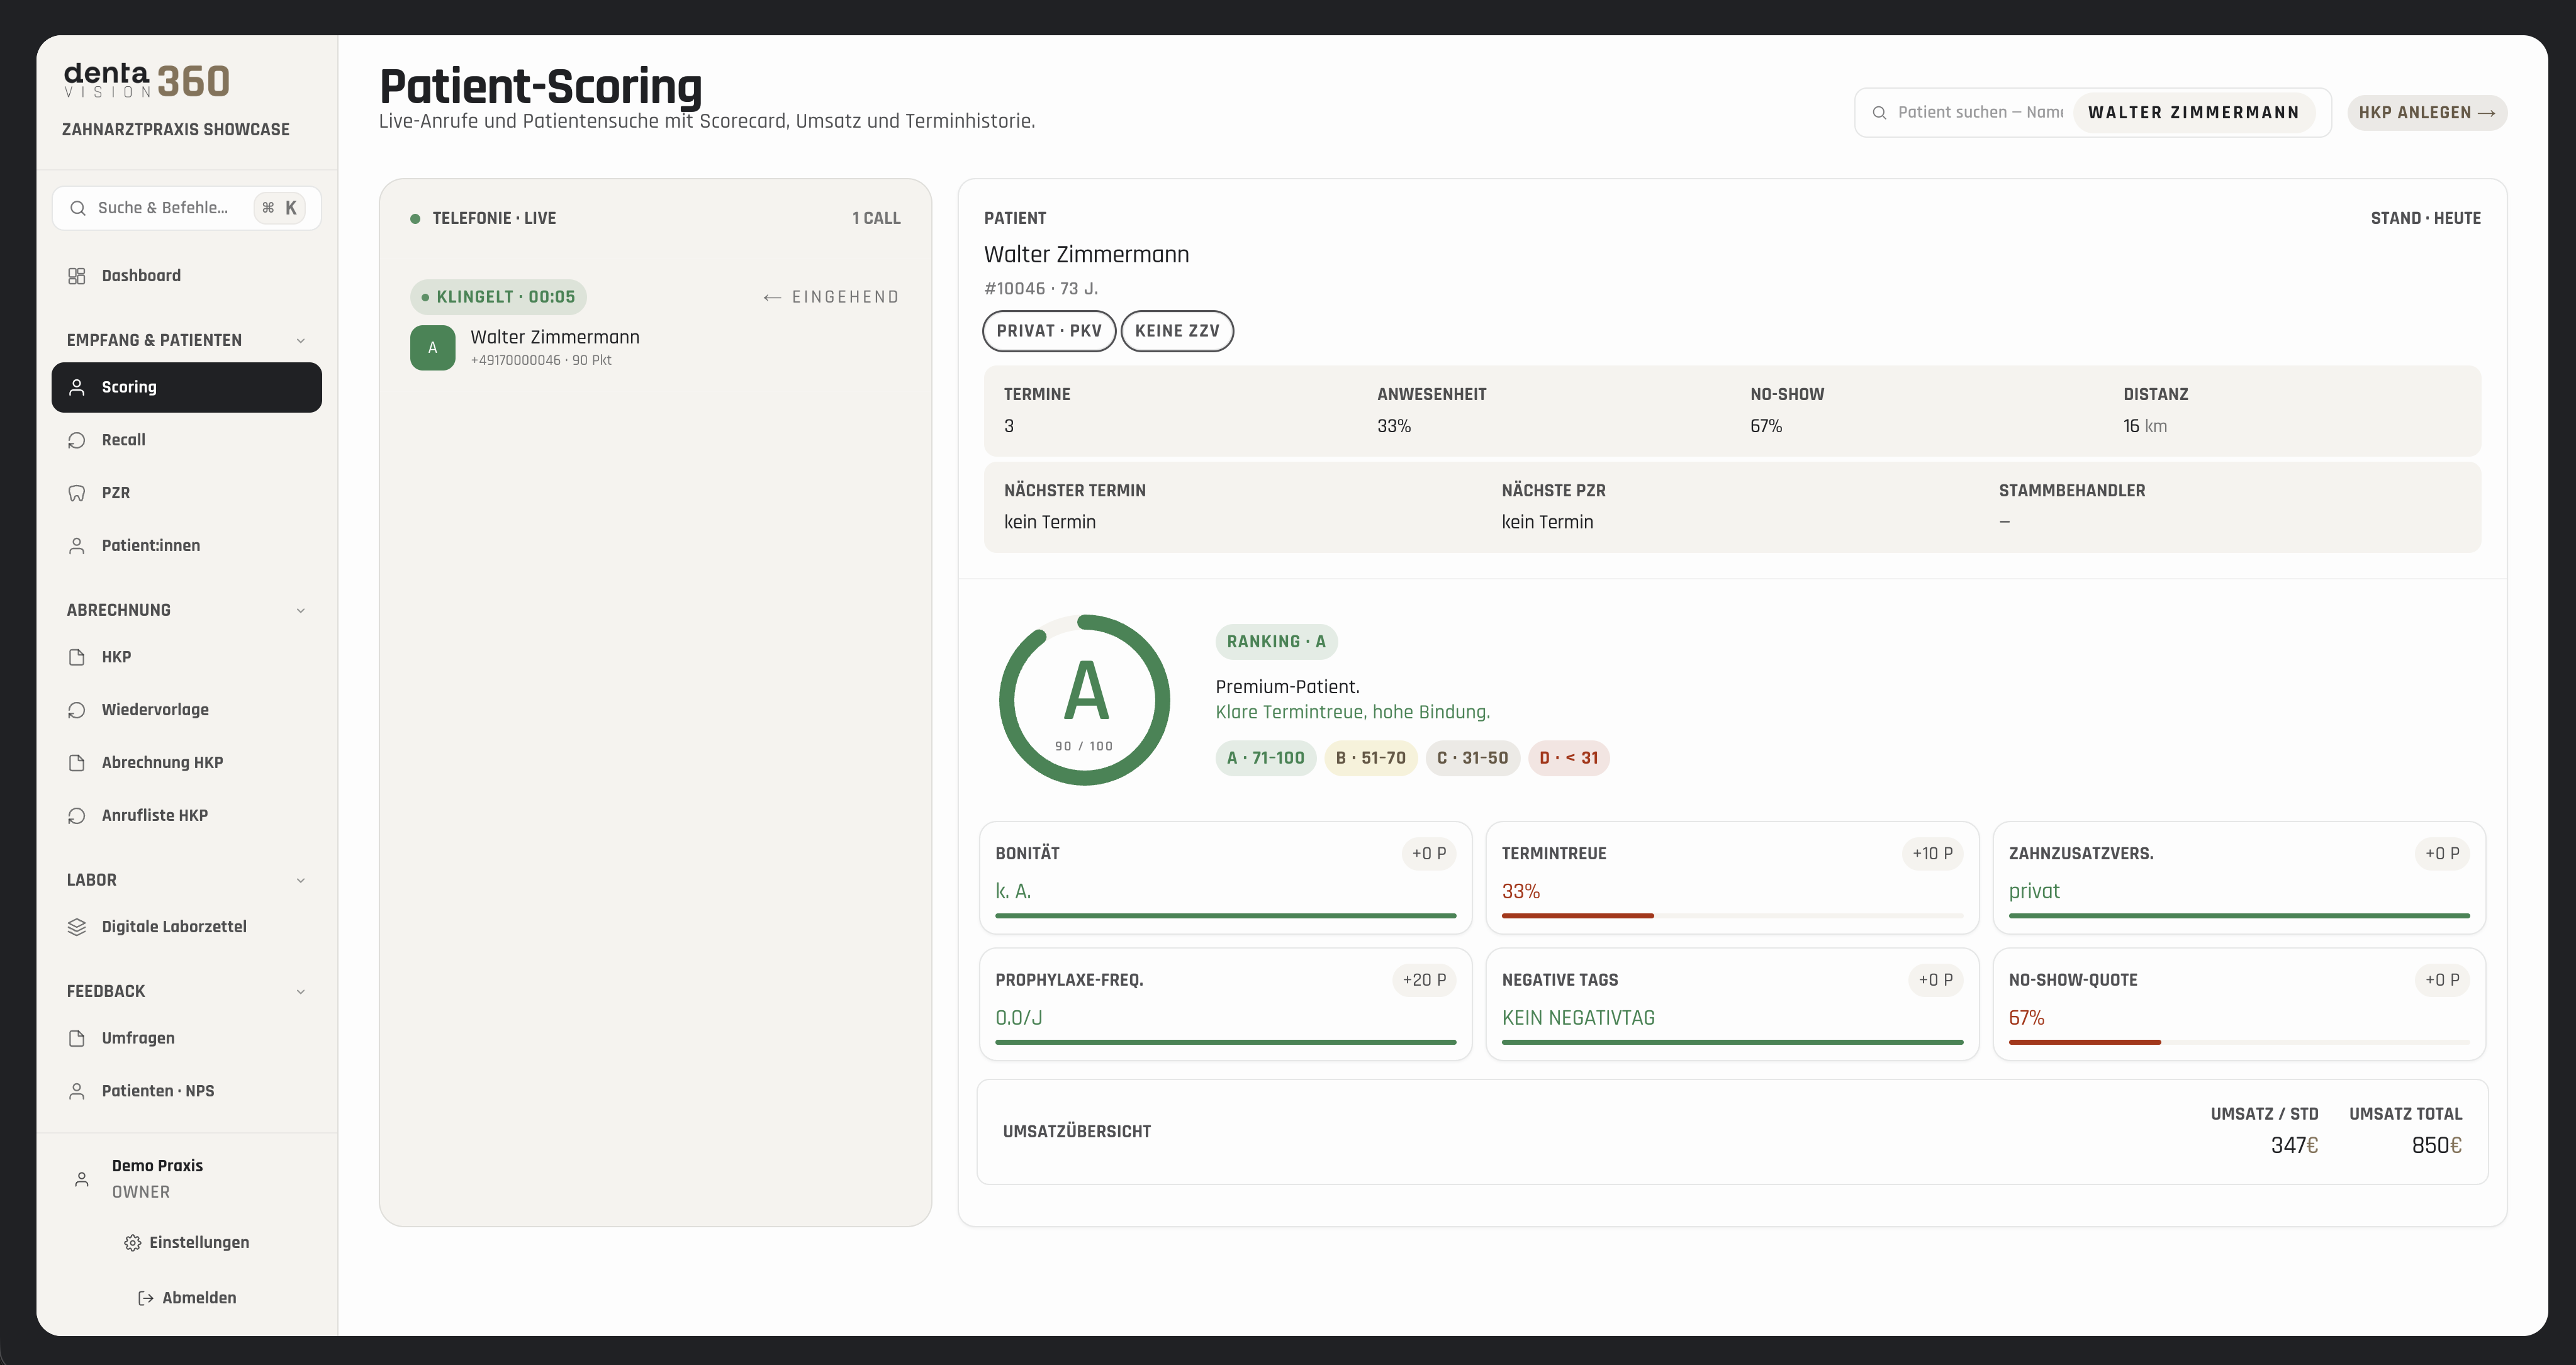Viewport: 2576px width, 1365px height.
Task: Select the PZR tooth icon
Action: tap(77, 493)
